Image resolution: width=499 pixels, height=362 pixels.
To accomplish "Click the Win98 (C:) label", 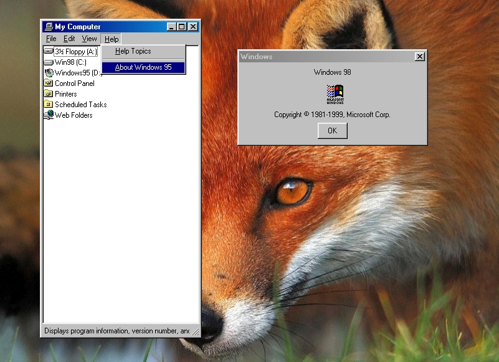I will pyautogui.click(x=70, y=62).
